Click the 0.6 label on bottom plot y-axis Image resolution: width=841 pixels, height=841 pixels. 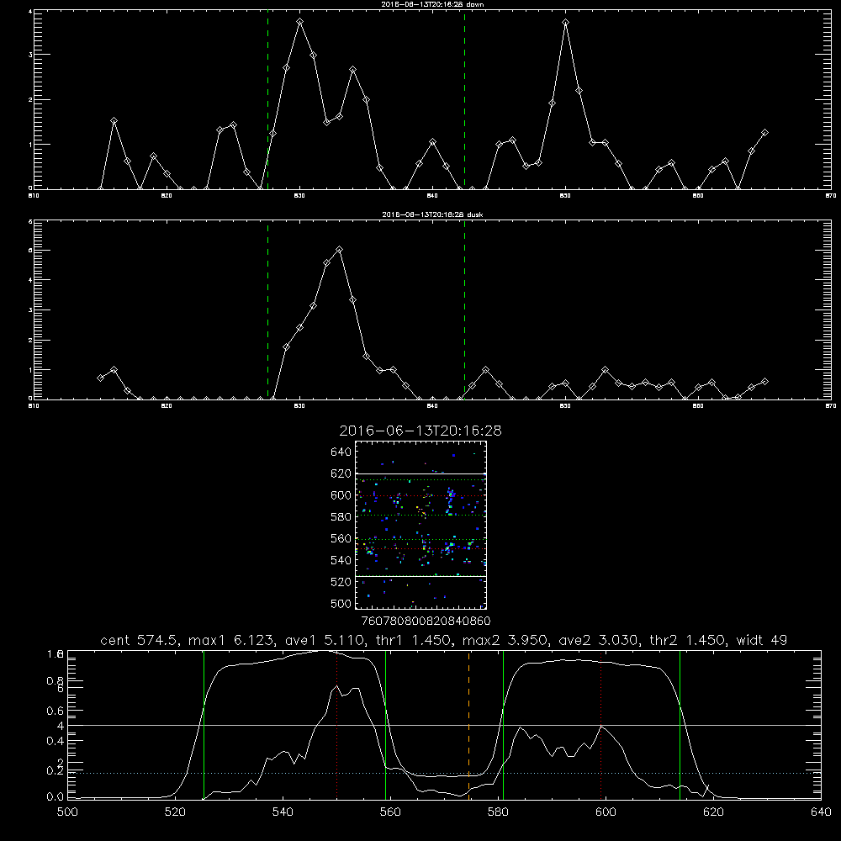tap(56, 711)
